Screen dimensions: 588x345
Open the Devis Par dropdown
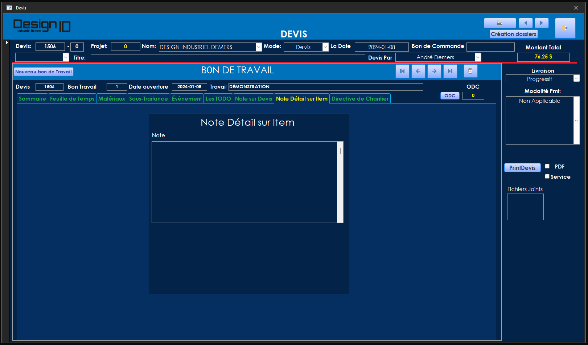478,57
